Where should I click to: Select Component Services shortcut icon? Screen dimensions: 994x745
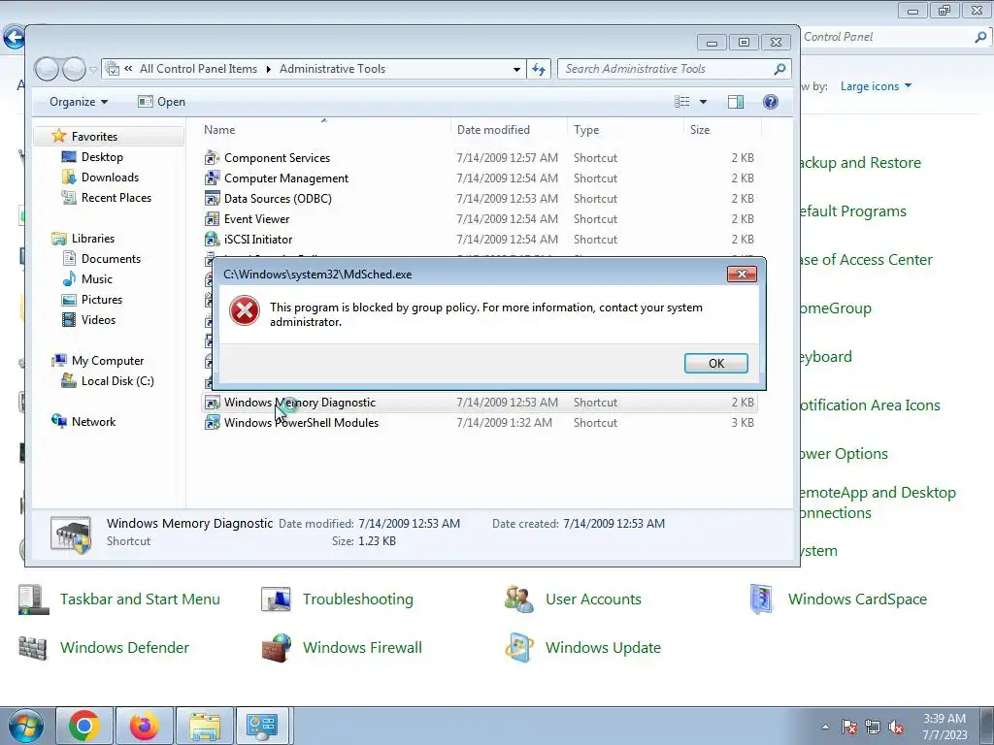click(x=212, y=158)
